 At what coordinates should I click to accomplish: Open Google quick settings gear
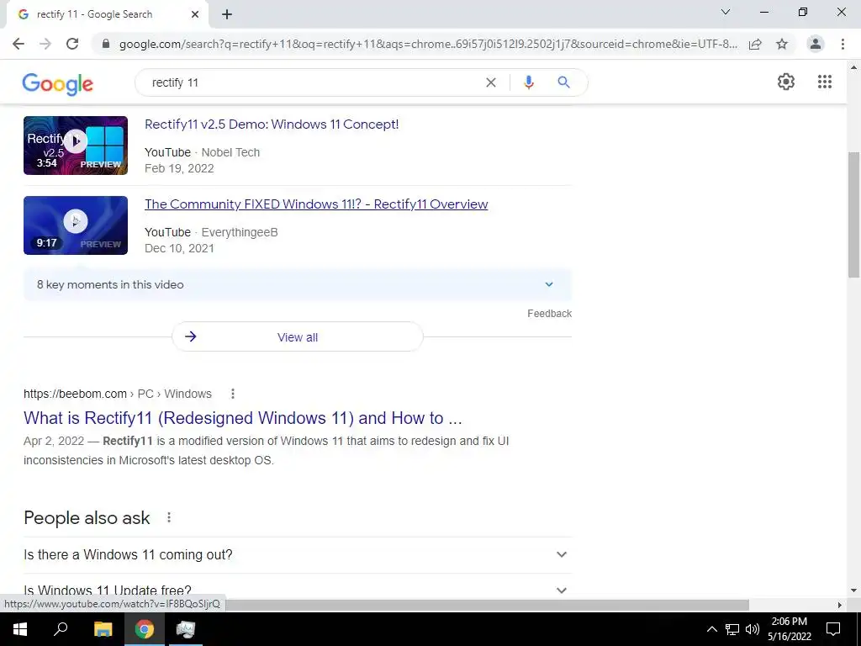[x=786, y=82]
